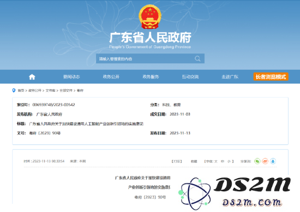Click the blue location pin in the breadcrumb

[x=14, y=90]
